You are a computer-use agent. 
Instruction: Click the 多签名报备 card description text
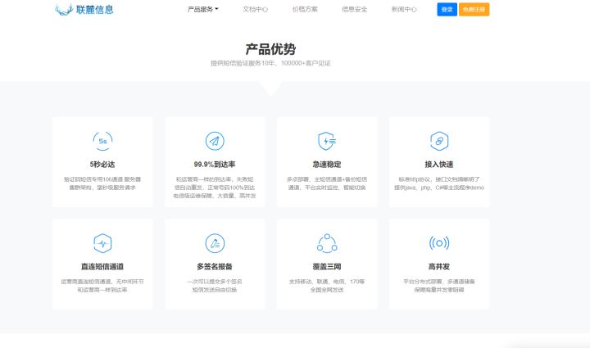pos(215,286)
